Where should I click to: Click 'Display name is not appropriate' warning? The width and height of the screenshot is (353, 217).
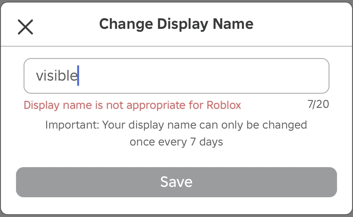coord(94,105)
